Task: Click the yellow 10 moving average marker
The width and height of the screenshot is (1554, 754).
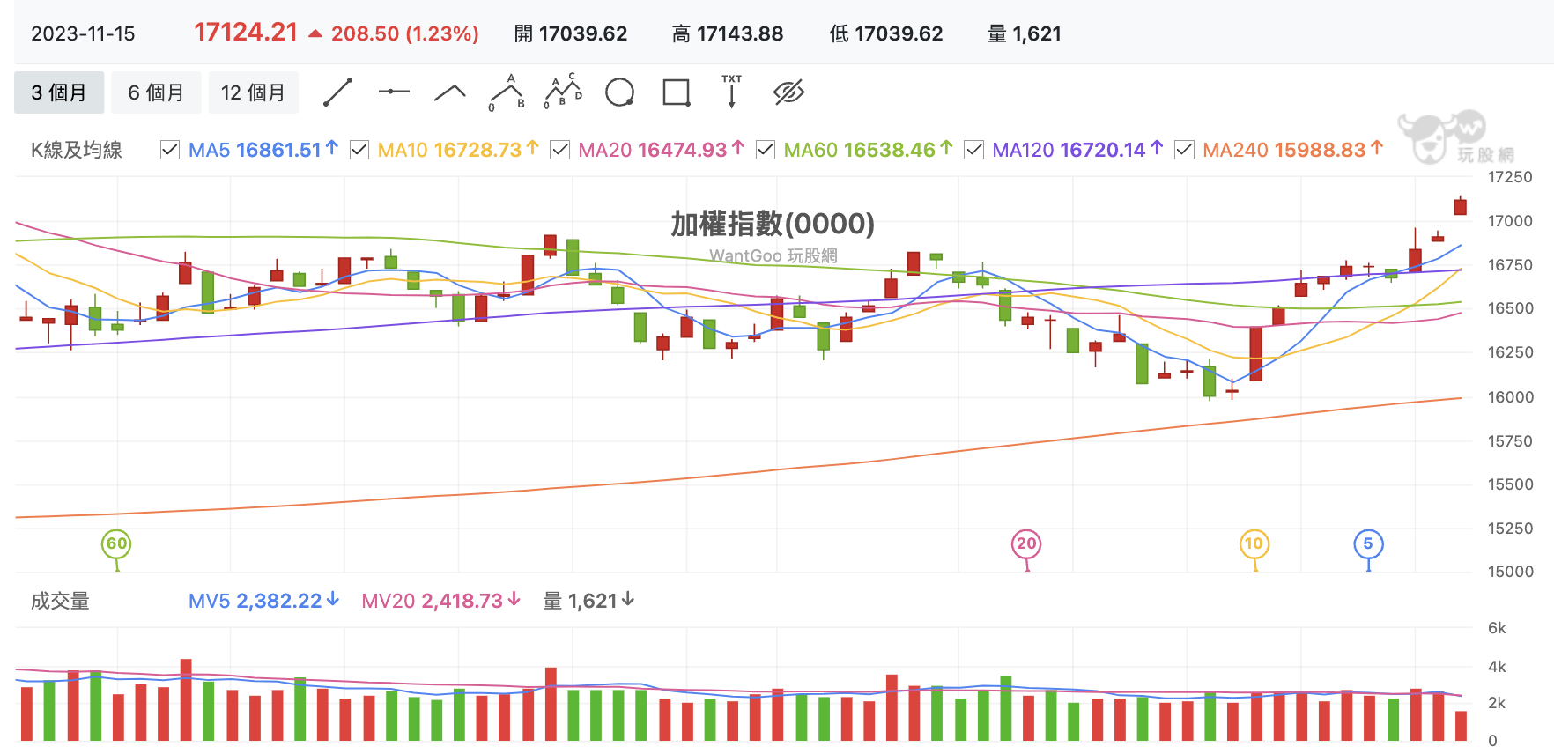Action: tap(1254, 544)
